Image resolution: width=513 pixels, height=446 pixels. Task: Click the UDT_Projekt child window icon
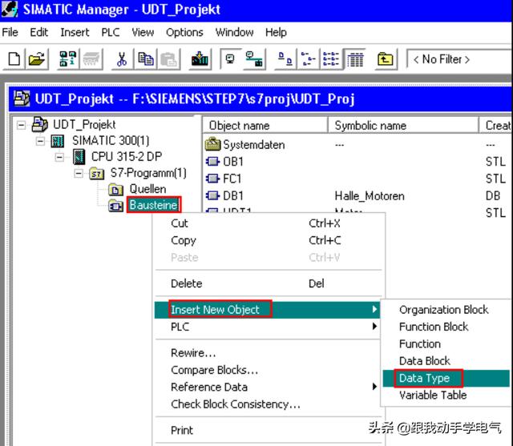[x=22, y=98]
